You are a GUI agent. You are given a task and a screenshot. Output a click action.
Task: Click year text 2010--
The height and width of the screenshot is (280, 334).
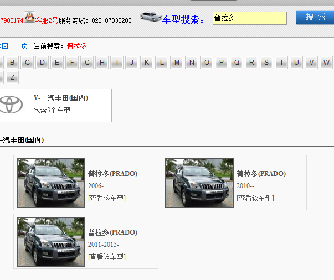click(245, 186)
